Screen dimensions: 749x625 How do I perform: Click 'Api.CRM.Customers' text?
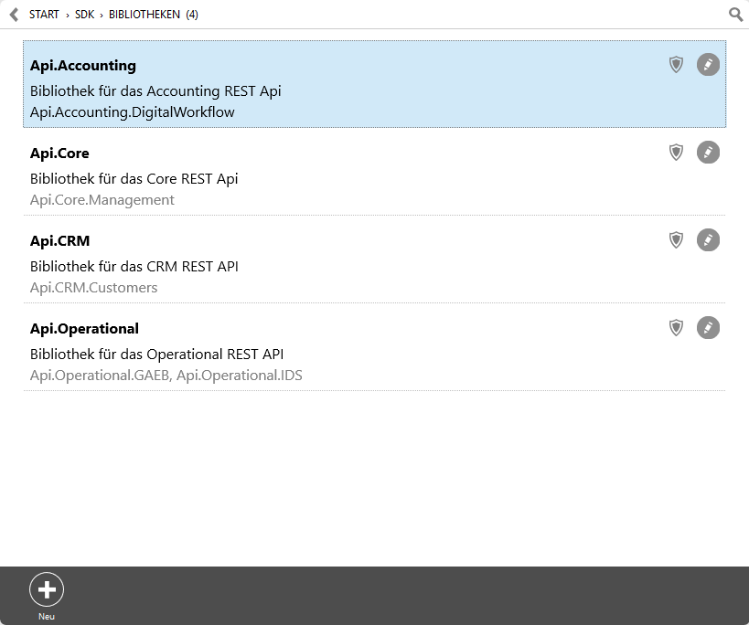(93, 288)
